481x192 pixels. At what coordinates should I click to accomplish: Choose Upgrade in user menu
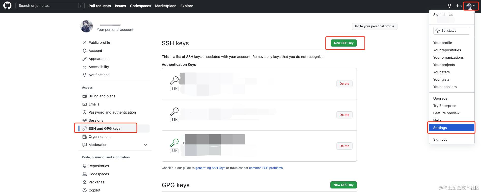click(x=452, y=98)
